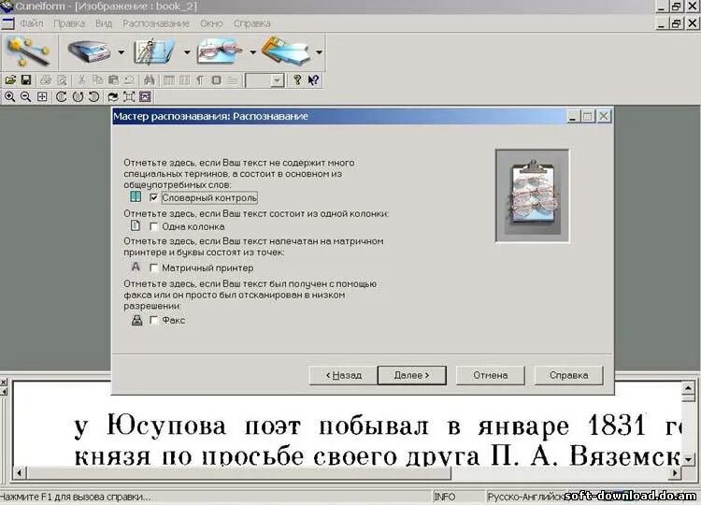Click the Paste clipboard icon
701x505 pixels.
pos(113,80)
